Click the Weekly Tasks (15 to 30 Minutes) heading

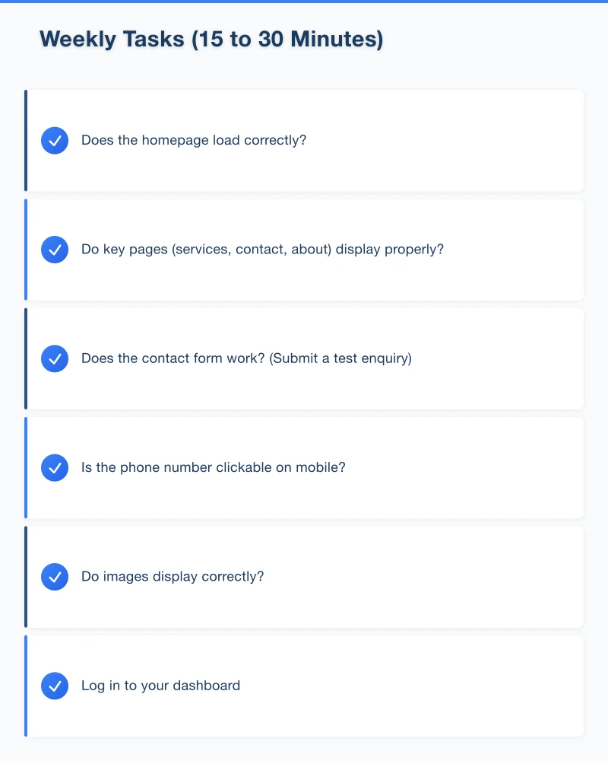(211, 40)
